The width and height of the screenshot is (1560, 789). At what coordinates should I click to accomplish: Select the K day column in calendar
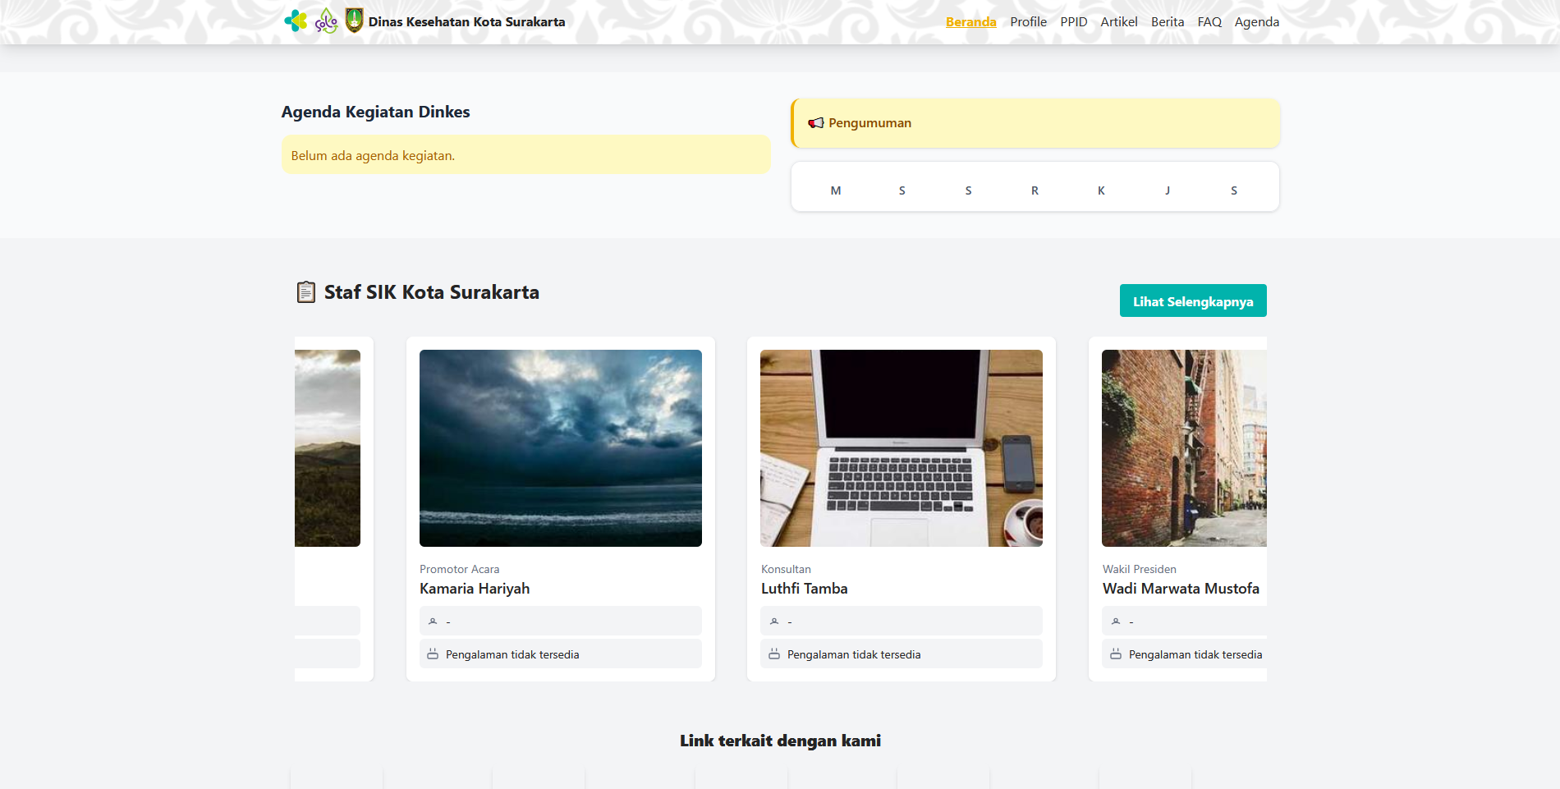(x=1101, y=190)
